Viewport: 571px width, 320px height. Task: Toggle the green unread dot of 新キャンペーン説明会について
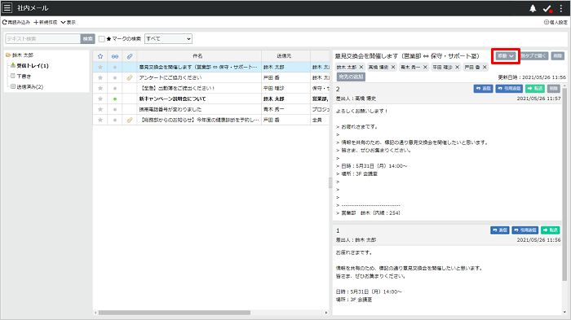click(115, 99)
